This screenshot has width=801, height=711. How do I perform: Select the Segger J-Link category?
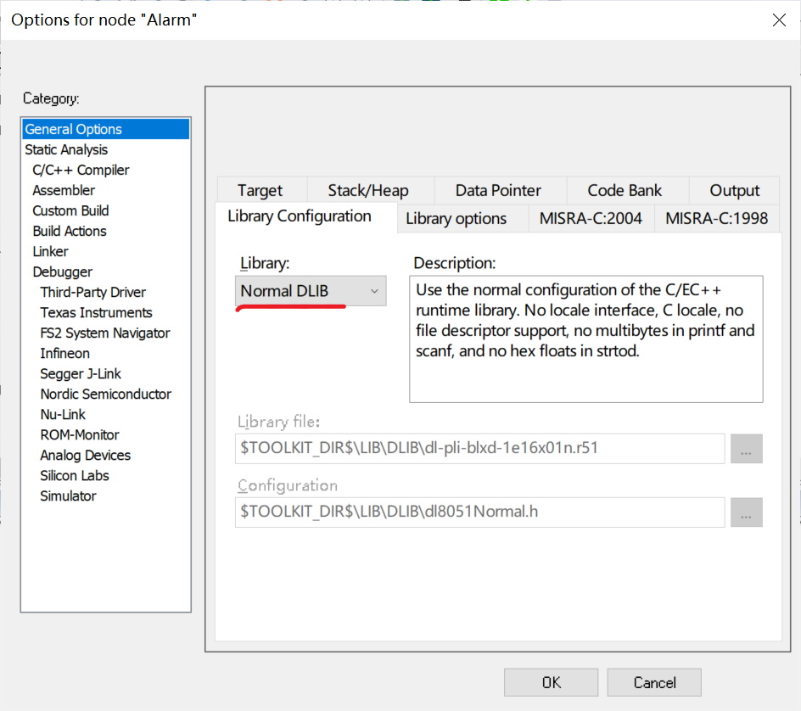click(81, 373)
